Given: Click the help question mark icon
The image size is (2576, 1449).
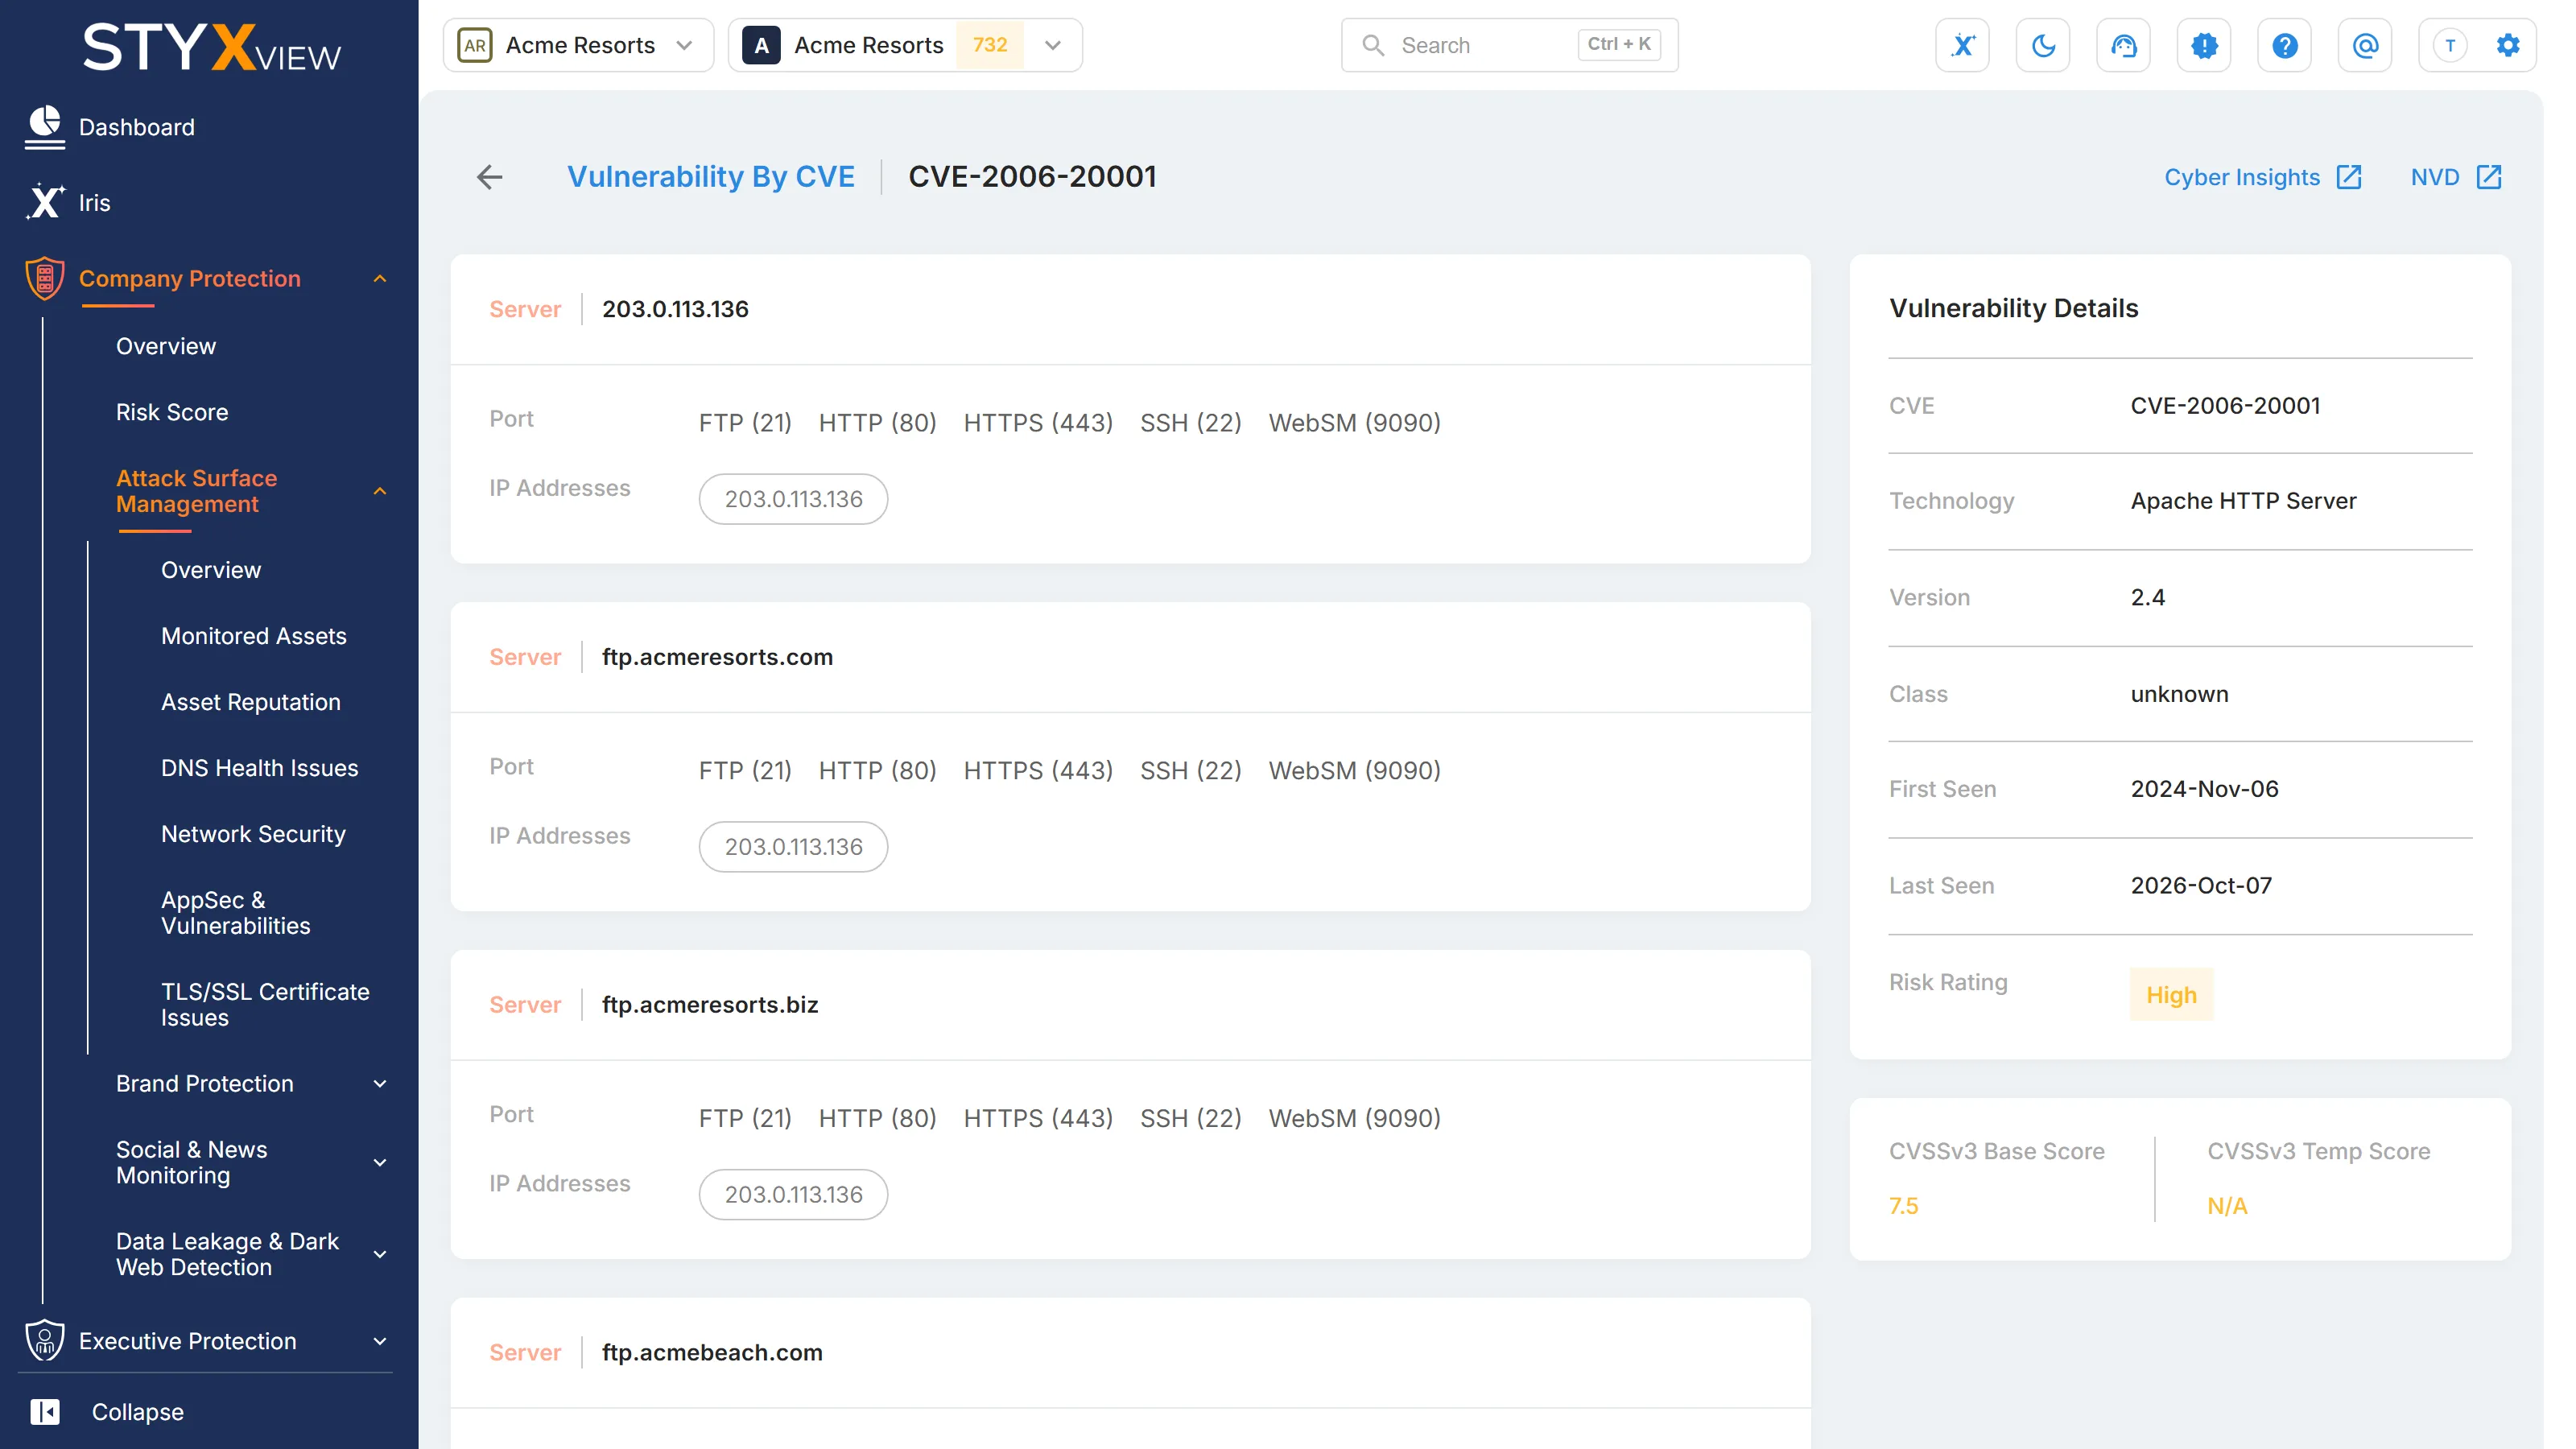Looking at the screenshot, I should (2284, 45).
